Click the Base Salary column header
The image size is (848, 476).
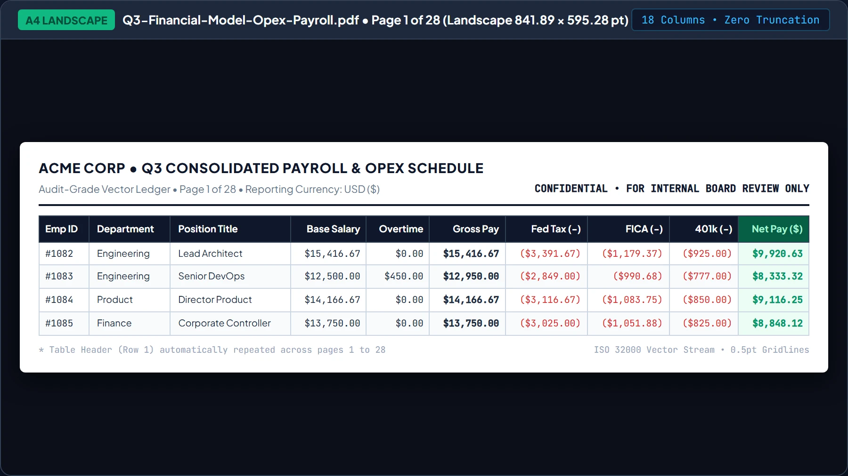[x=328, y=229]
